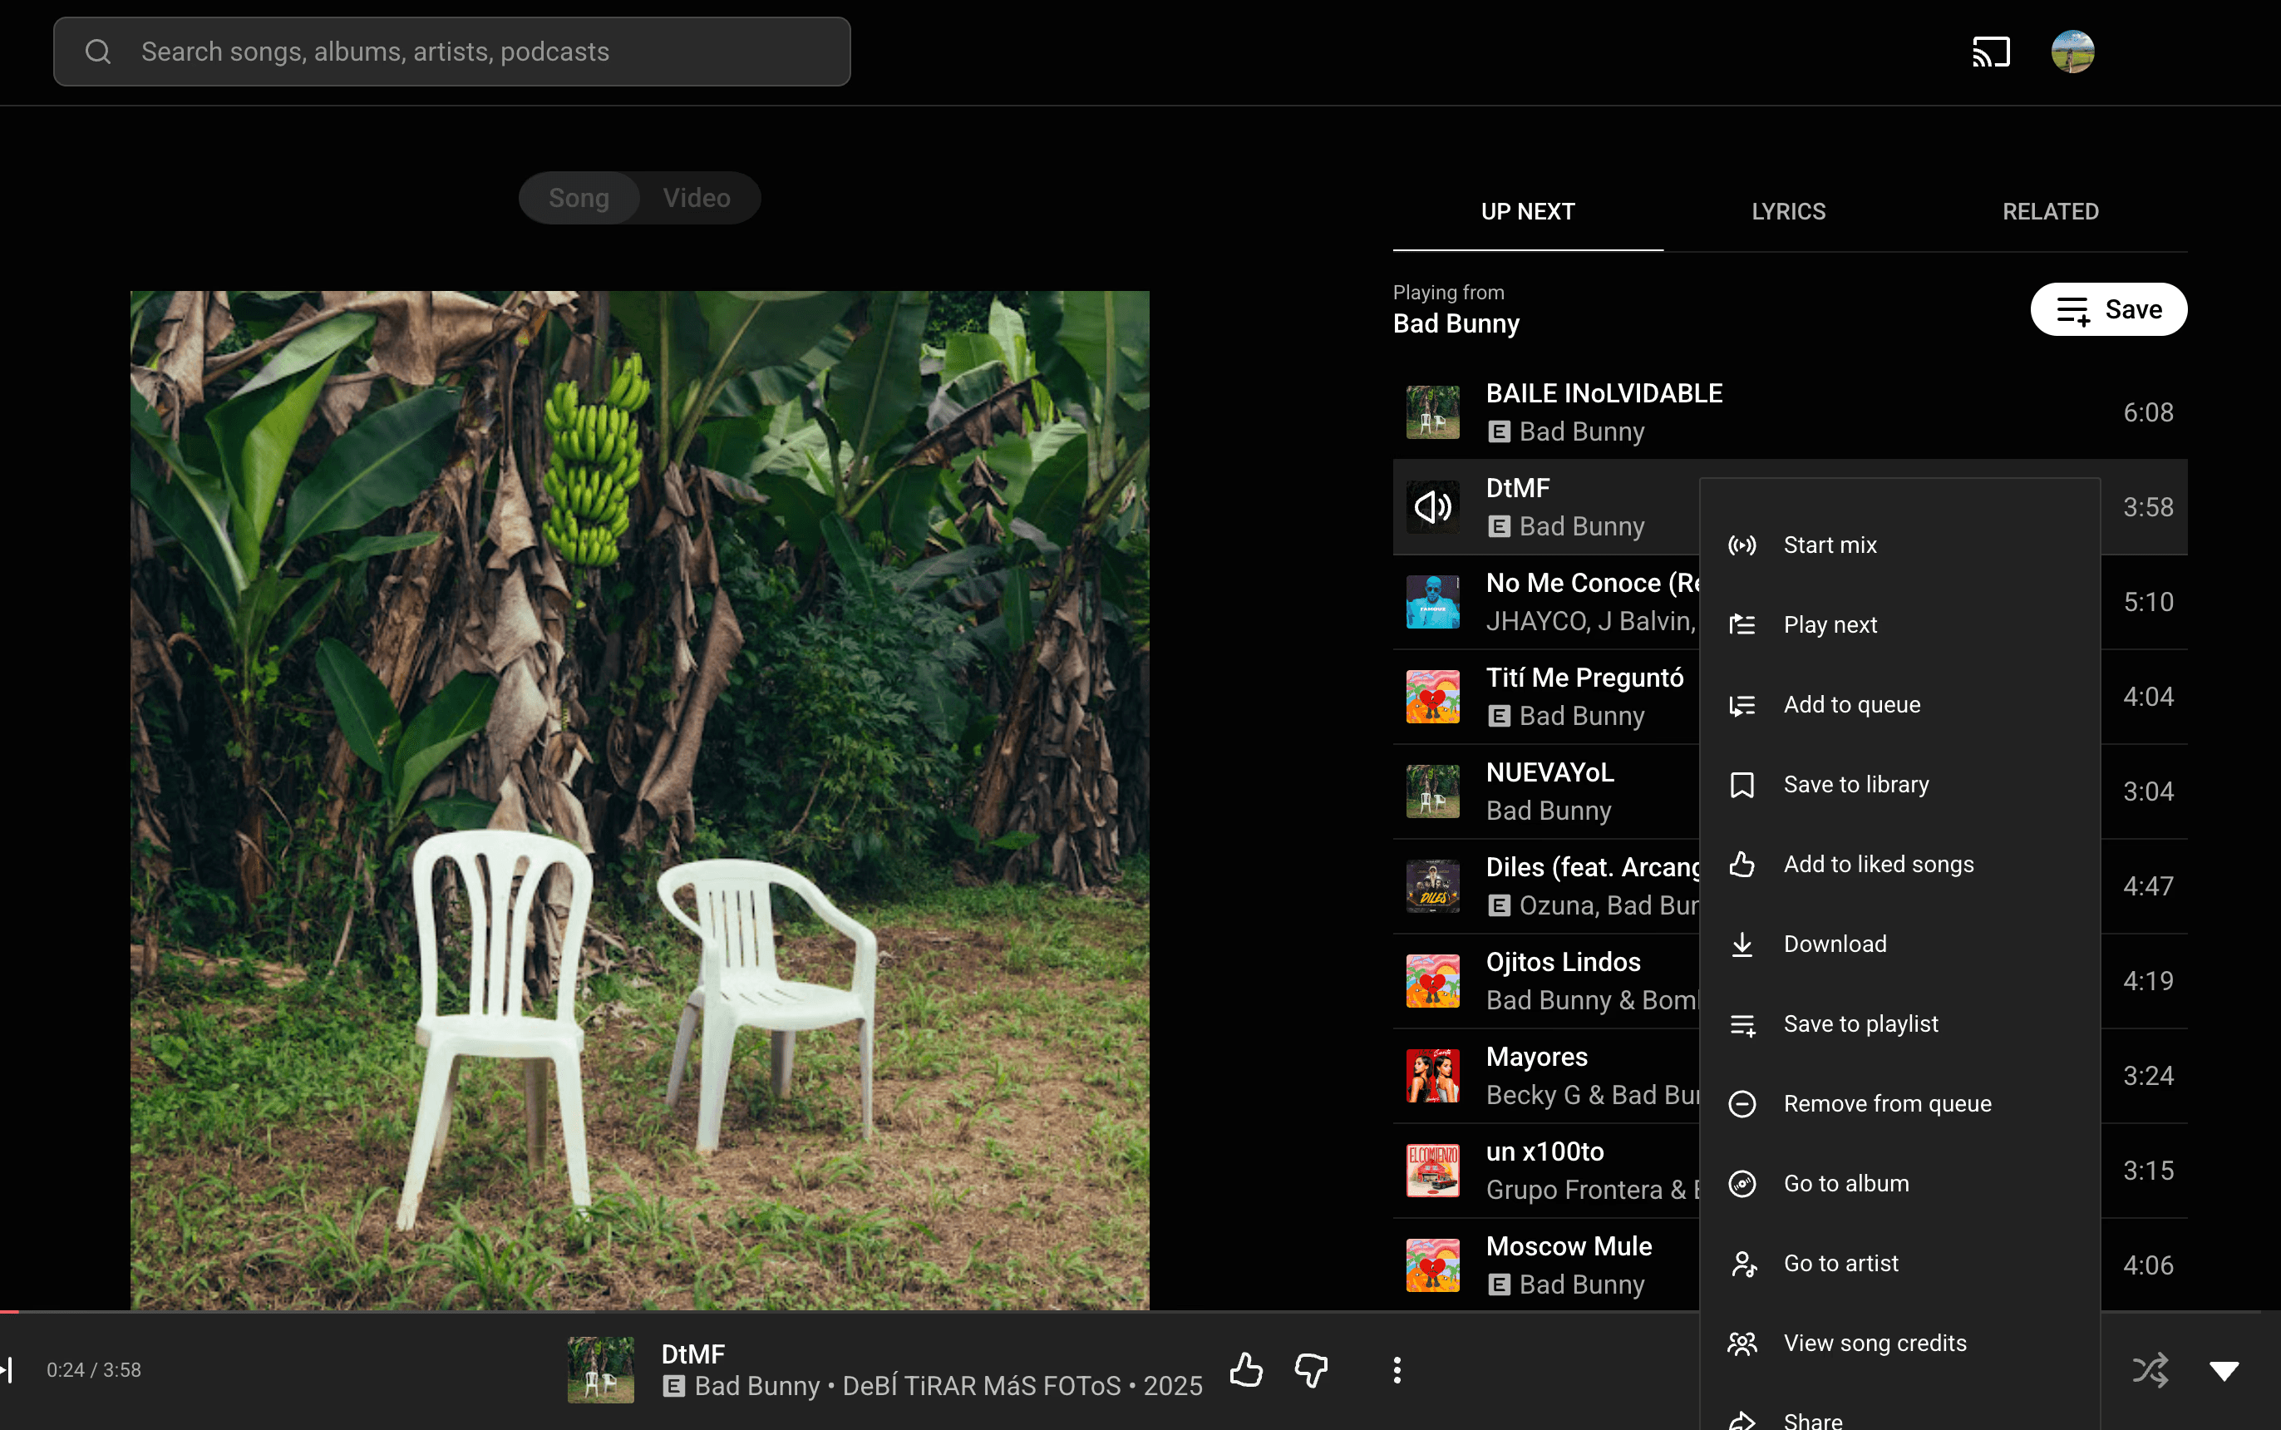Click the 6:08 duration of BAILE INoLVIDABLE
The width and height of the screenshot is (2281, 1430).
point(2148,412)
